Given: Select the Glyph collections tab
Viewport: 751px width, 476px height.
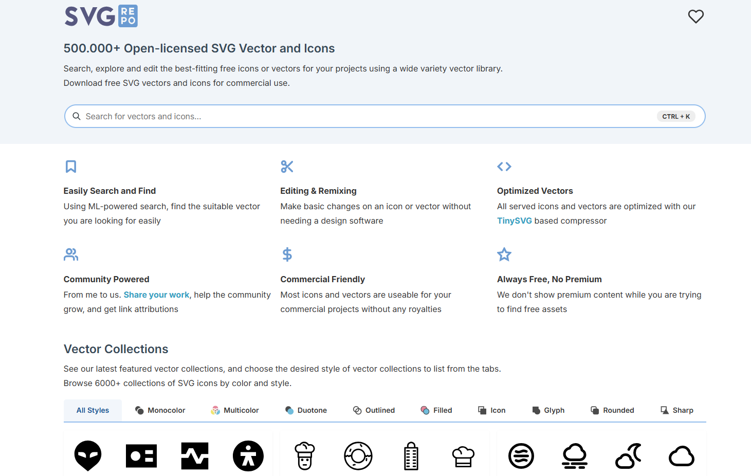Looking at the screenshot, I should point(548,410).
